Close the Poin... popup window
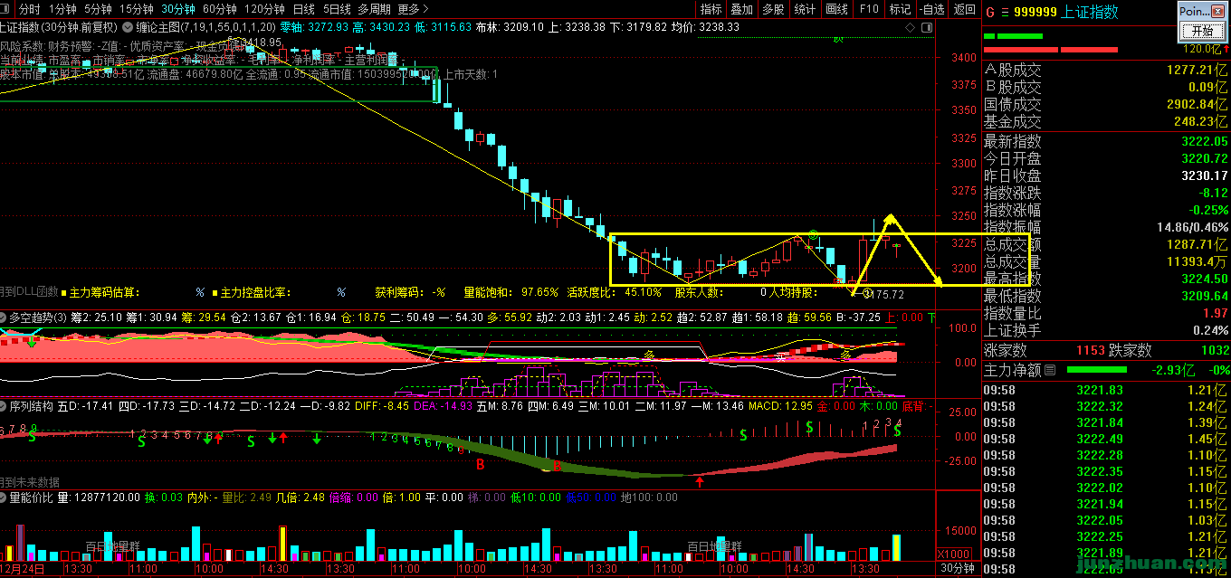Viewport: 1231px width, 578px height. [x=1218, y=12]
